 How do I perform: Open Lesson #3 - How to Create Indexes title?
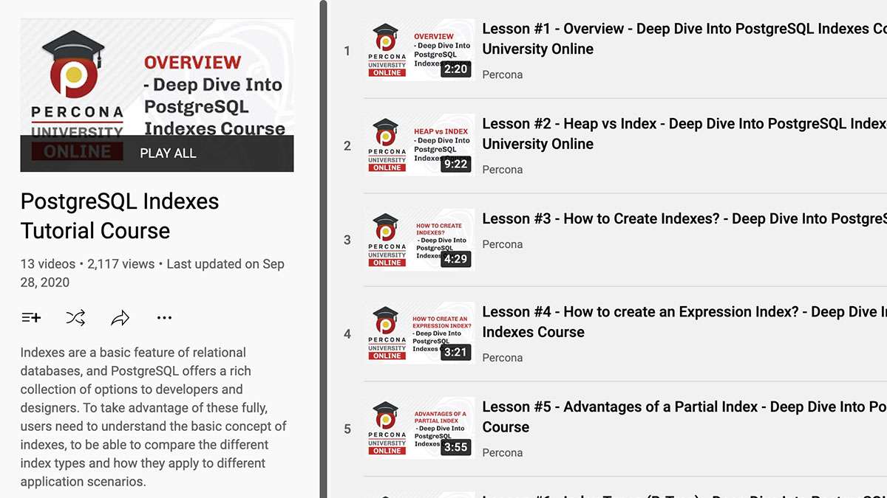pos(684,218)
